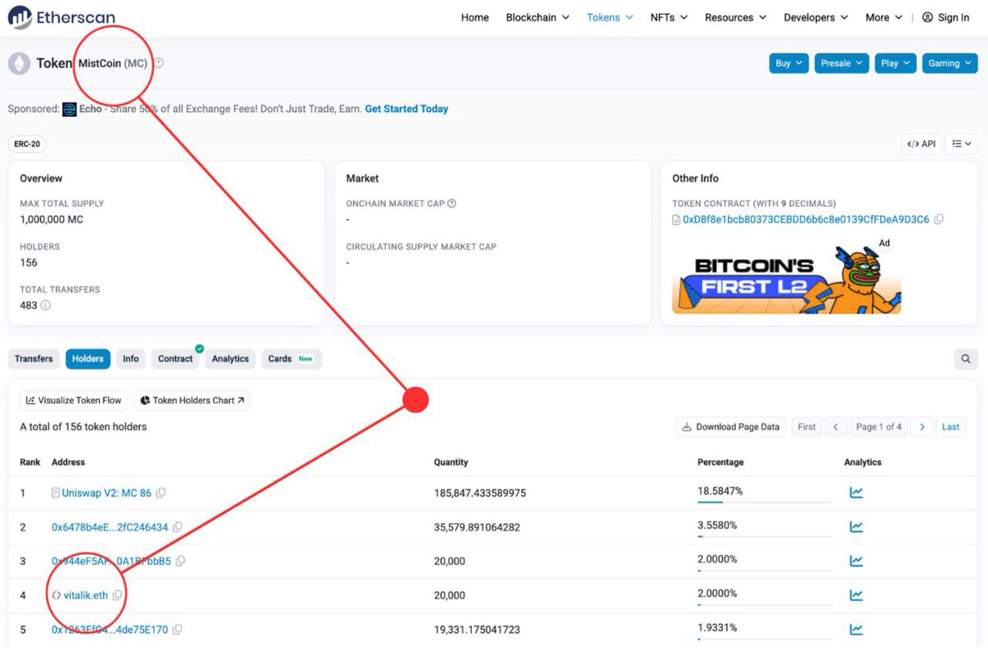Open the Gaming dropdown
Viewport: 988px width, 659px height.
[949, 63]
